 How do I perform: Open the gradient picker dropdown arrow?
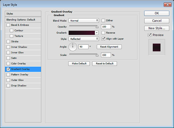[97, 33]
